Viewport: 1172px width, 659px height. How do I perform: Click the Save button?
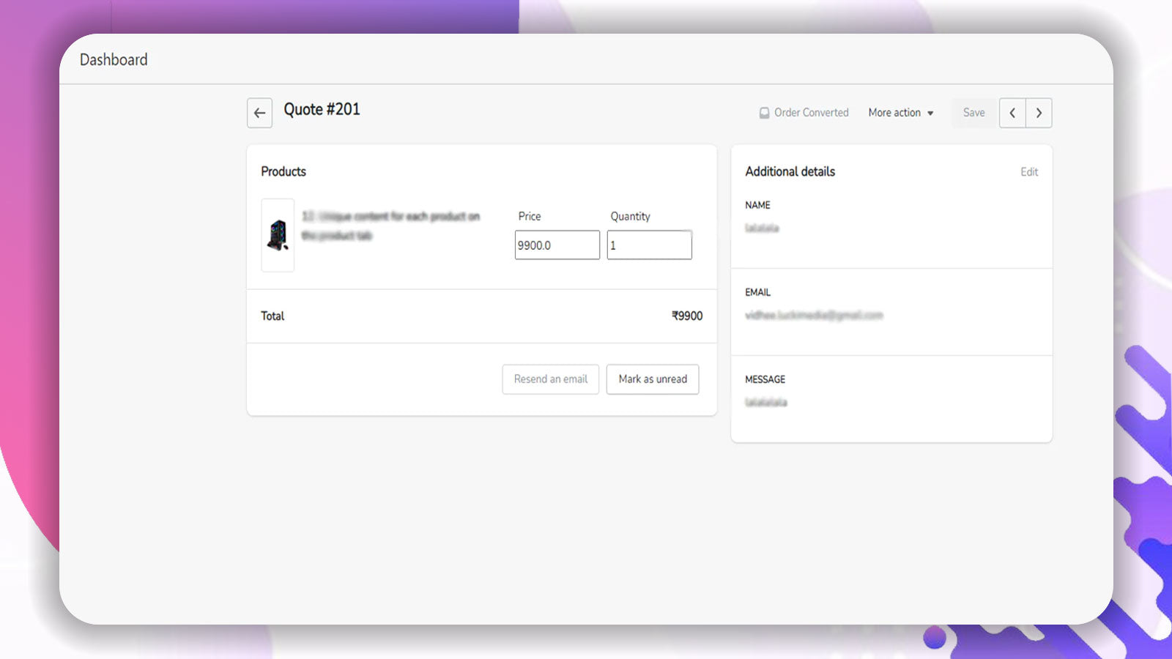[x=973, y=113]
